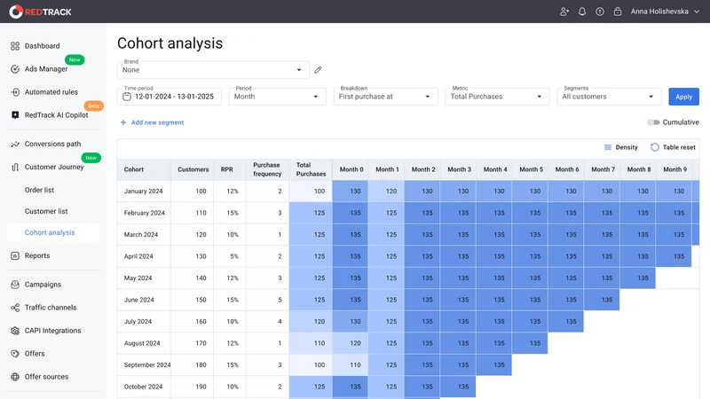This screenshot has height=399, width=710.
Task: Click the Month 0 column header
Action: click(351, 169)
